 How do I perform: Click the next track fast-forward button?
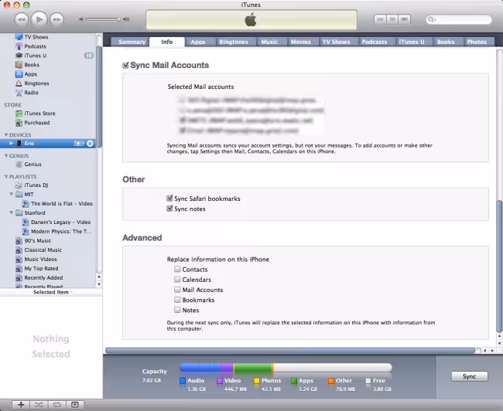pyautogui.click(x=56, y=19)
